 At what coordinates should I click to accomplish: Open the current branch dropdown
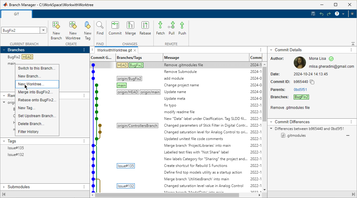(43, 30)
